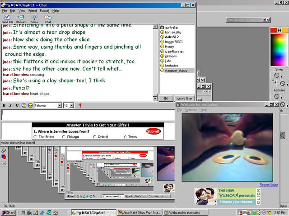
Task: Switch to Webcam for auntyalias taskbar button
Action: click(186, 212)
